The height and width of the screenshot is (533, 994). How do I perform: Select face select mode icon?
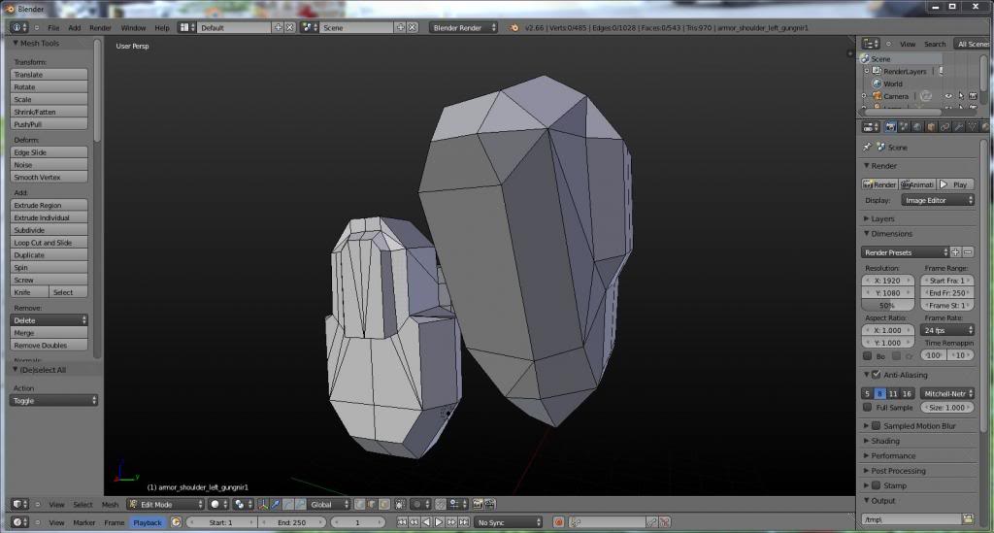[384, 505]
